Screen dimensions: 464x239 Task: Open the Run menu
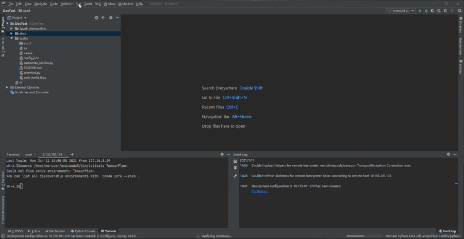click(x=78, y=4)
